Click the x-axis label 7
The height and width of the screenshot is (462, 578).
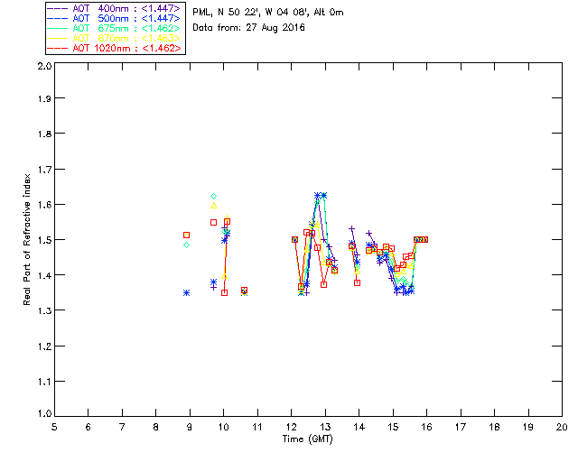pos(122,427)
